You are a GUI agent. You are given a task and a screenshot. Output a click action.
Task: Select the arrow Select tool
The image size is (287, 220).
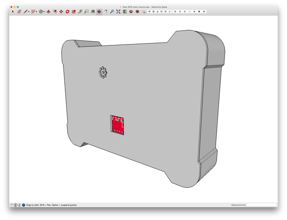[12, 12]
